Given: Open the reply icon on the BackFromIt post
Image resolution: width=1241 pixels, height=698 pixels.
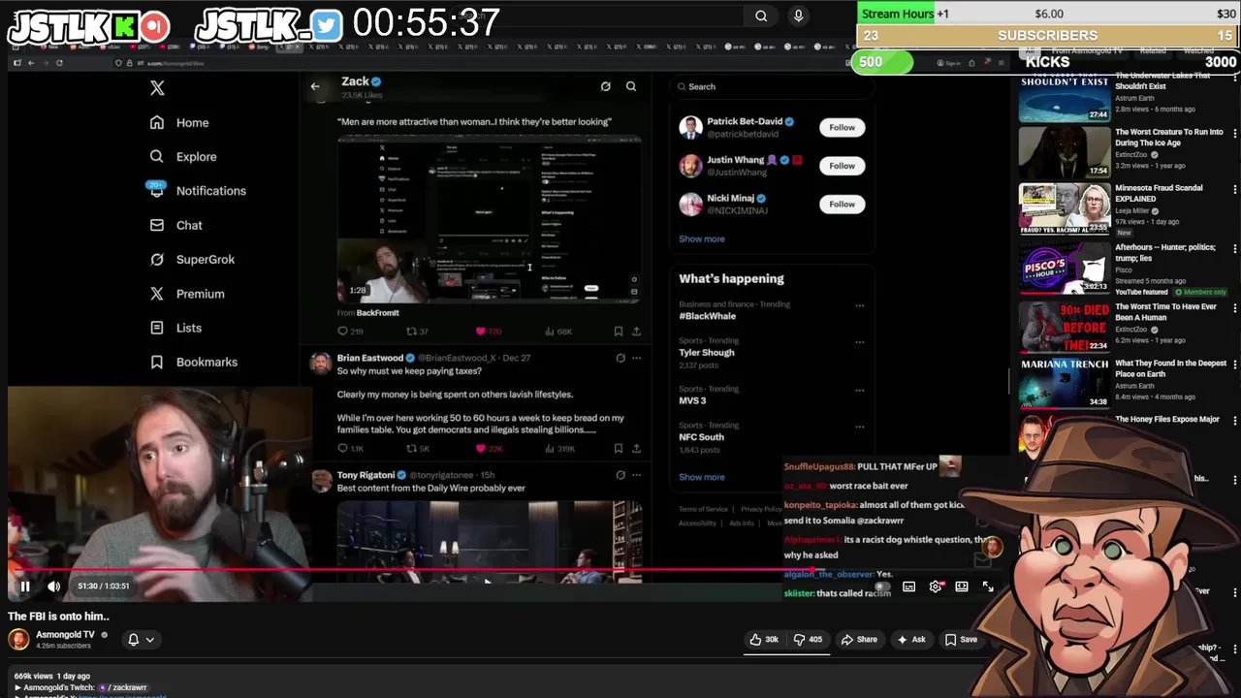Looking at the screenshot, I should click(342, 332).
